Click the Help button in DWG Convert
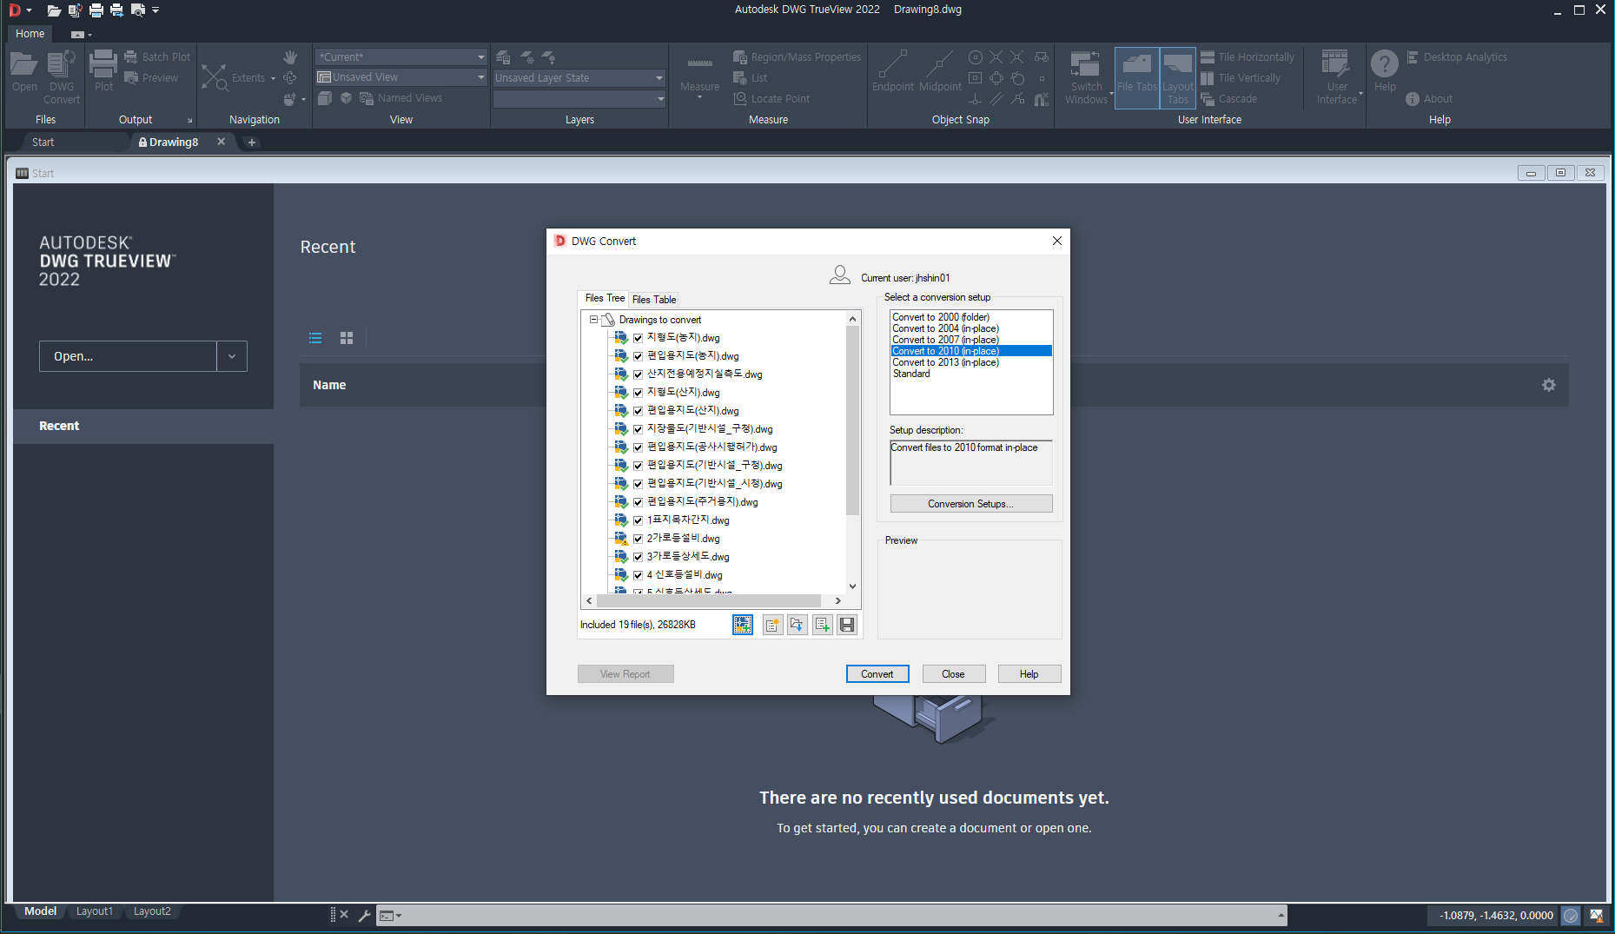The image size is (1615, 934). click(1029, 674)
